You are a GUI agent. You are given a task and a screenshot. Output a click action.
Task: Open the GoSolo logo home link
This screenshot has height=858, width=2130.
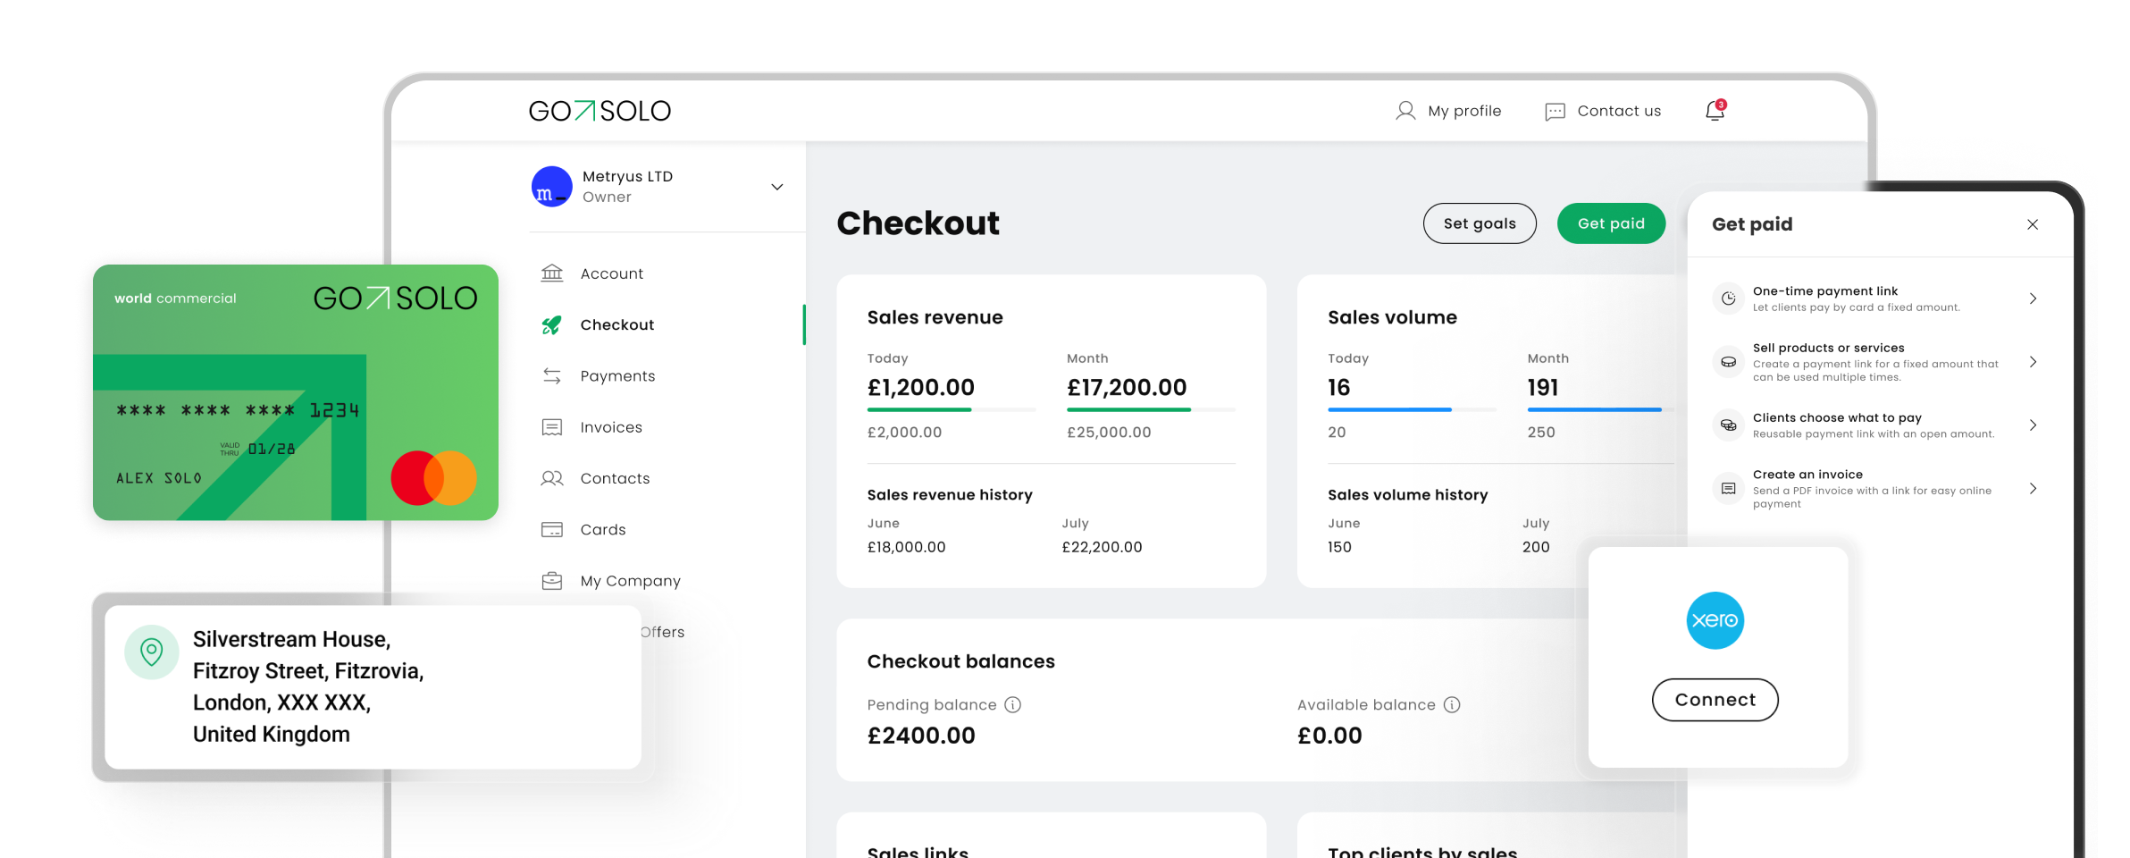point(600,111)
